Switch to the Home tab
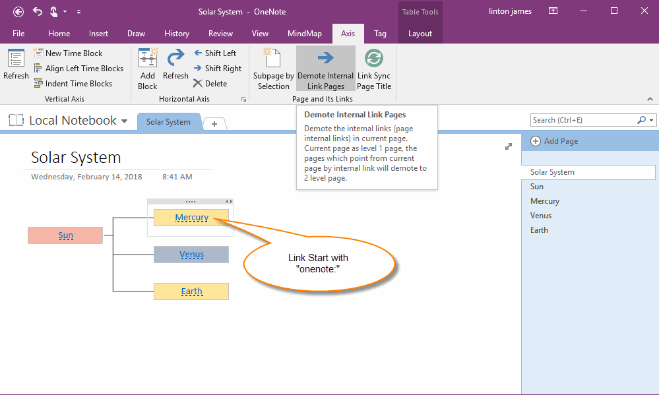The image size is (659, 395). [x=59, y=34]
